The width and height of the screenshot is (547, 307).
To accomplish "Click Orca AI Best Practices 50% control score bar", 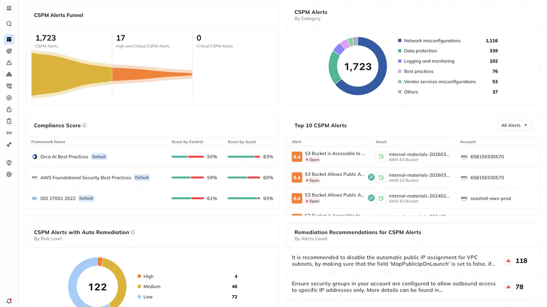I will 187,157.
